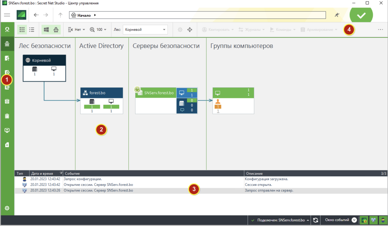The image size is (388, 226).
Task: Select the Сессия открыта event row
Action: (x=201, y=185)
